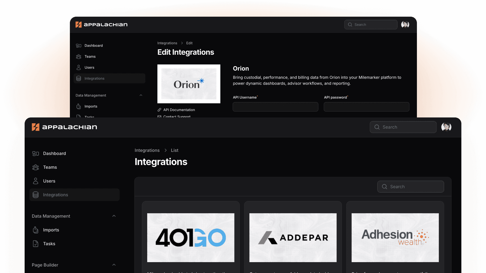The image size is (486, 273).
Task: Select Integrations in front window sidebar
Action: tap(74, 195)
